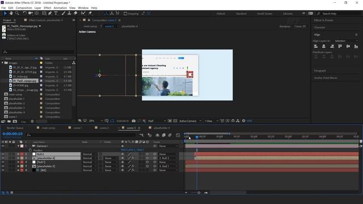This screenshot has height=204, width=363.
Task: Select the Type tool
Action: pos(56,14)
